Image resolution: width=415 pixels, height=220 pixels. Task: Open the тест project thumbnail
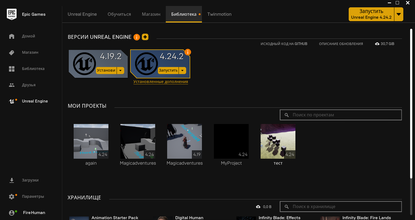[x=278, y=141]
